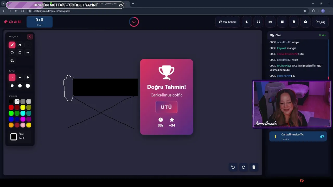Click the ÜTÜ word card in header
This screenshot has height=187, width=333.
click(x=40, y=22)
